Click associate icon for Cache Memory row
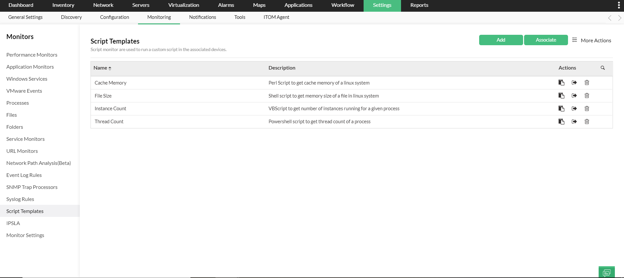This screenshot has height=278, width=624. pyautogui.click(x=574, y=83)
